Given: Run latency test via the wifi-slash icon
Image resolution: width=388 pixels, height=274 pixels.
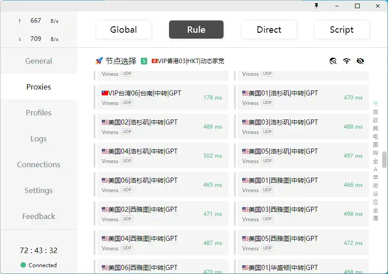Looking at the screenshot, I should point(346,61).
